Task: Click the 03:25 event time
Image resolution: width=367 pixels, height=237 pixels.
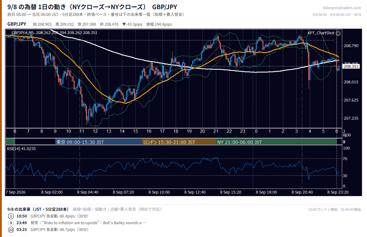Action: (21, 230)
